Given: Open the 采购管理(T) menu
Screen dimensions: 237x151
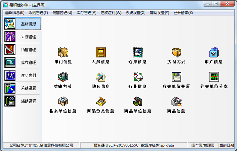Looking at the screenshot, I should [38, 13].
